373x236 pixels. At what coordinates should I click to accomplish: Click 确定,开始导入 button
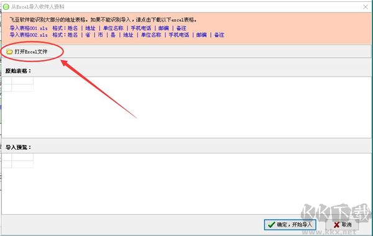tap(290, 225)
